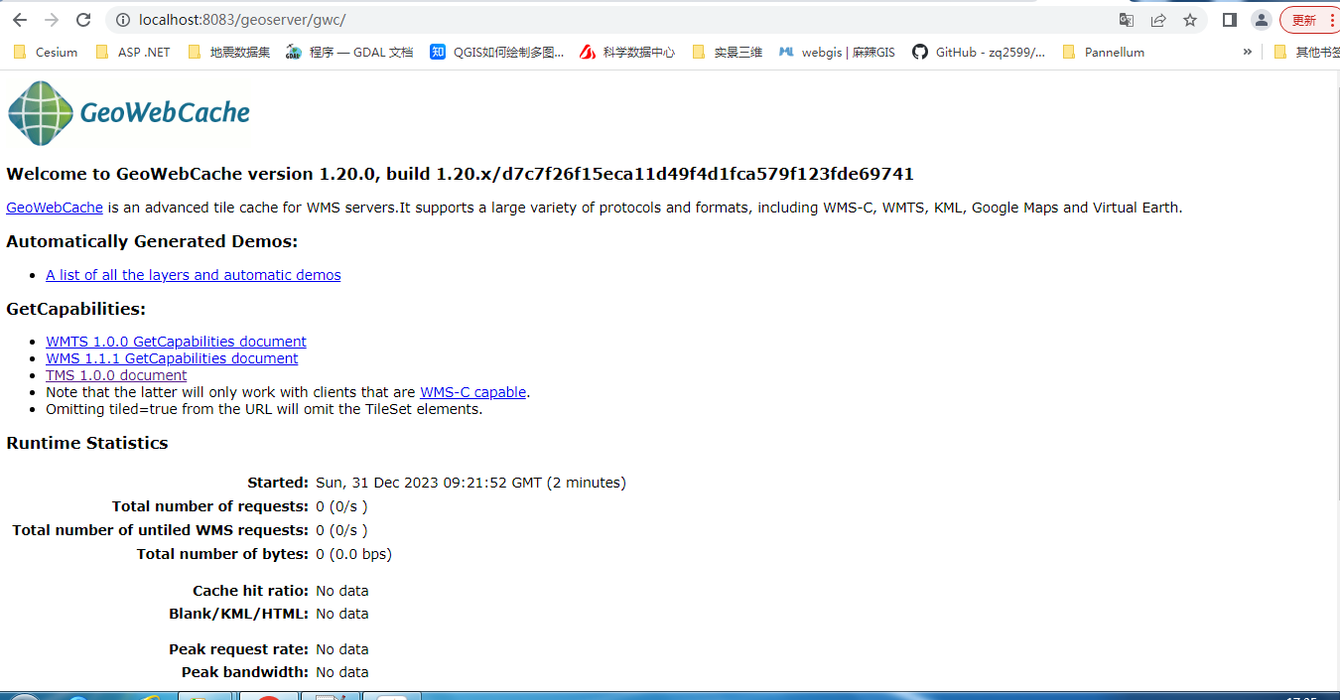Open the GeoWebCache hyperlink in the description
The width and height of the screenshot is (1340, 700).
point(55,208)
